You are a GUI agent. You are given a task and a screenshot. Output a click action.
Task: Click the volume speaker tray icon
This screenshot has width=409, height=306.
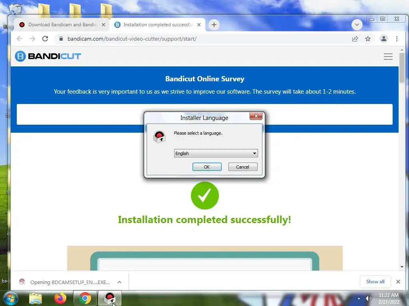368,298
